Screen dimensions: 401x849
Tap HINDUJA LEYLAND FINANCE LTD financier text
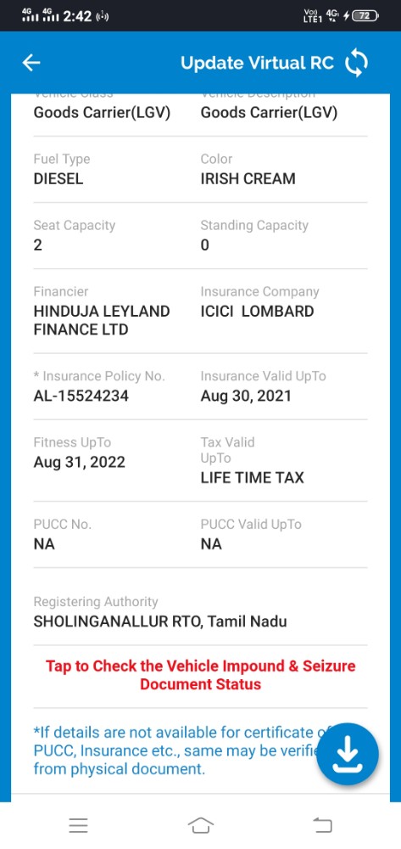click(102, 320)
